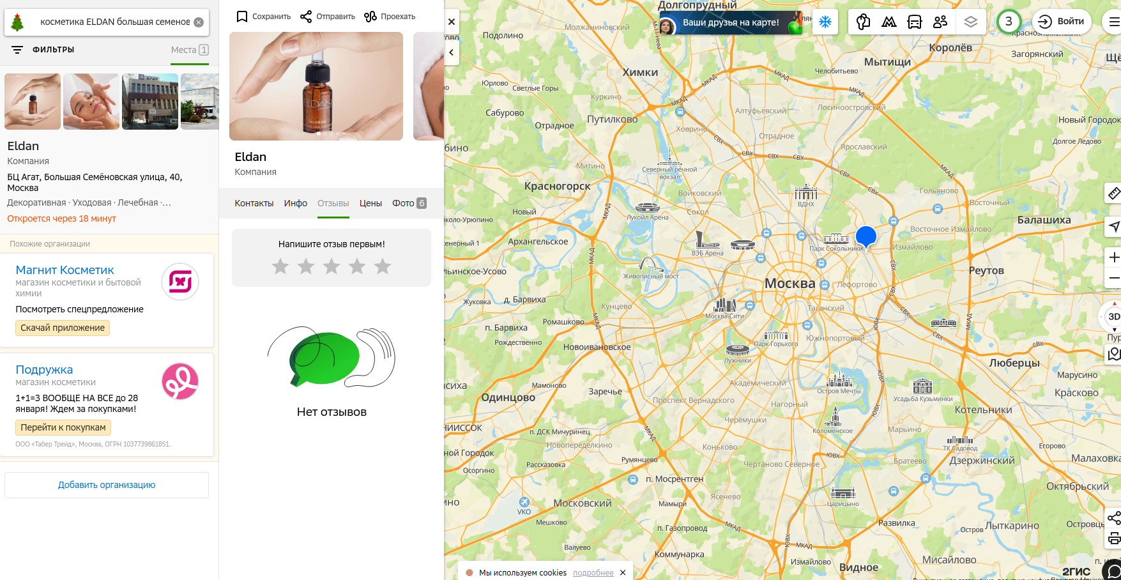Open the chat support bubble
The height and width of the screenshot is (580, 1121).
[1113, 570]
